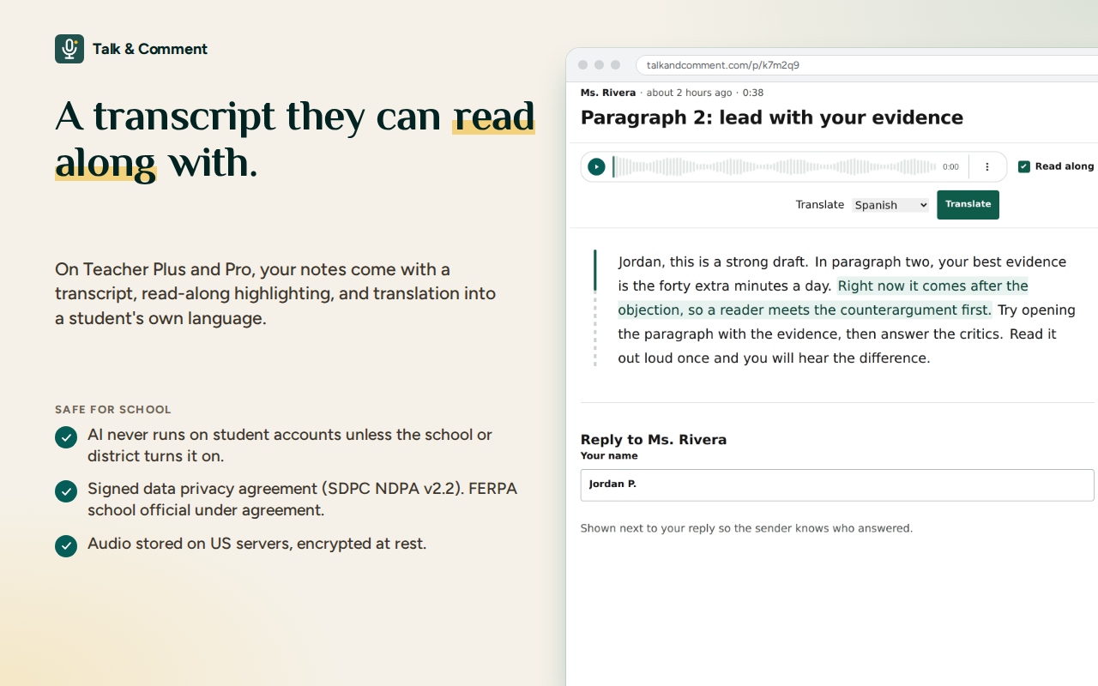Click the headline 'A transcript they can read along with.'
Image resolution: width=1098 pixels, height=686 pixels.
click(x=295, y=139)
